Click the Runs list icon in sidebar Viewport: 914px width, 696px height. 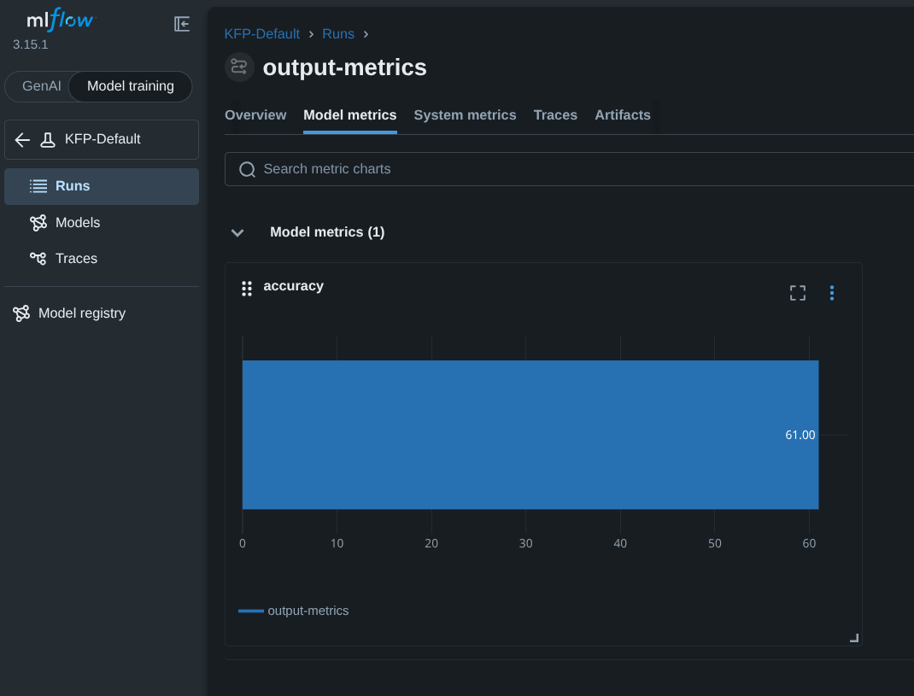[x=38, y=186]
